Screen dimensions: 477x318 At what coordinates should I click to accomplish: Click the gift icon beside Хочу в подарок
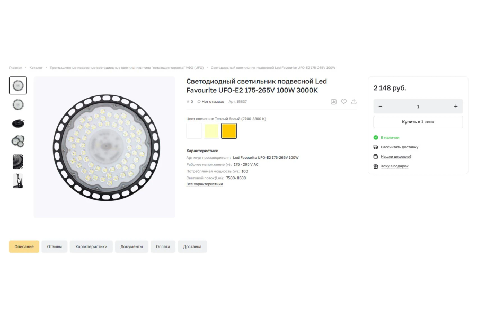tap(376, 166)
